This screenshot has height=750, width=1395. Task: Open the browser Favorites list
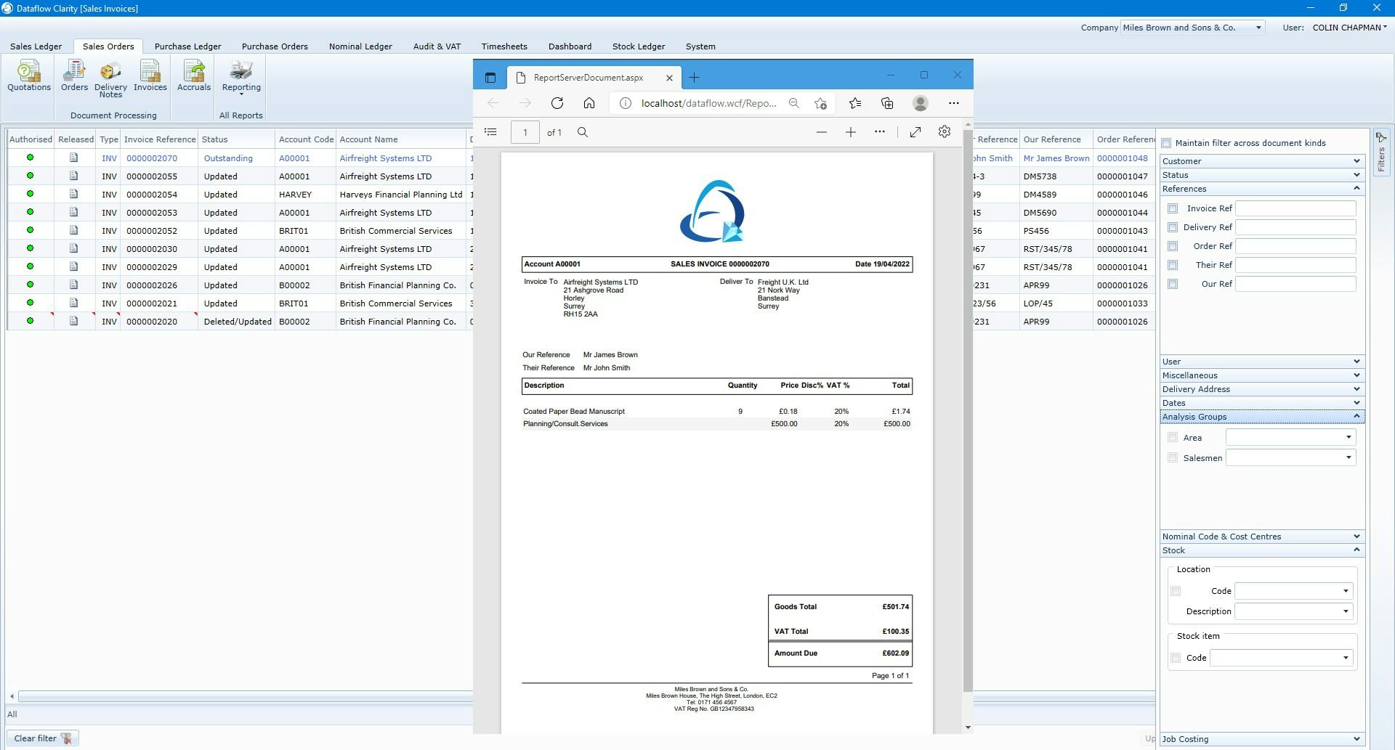tap(855, 103)
